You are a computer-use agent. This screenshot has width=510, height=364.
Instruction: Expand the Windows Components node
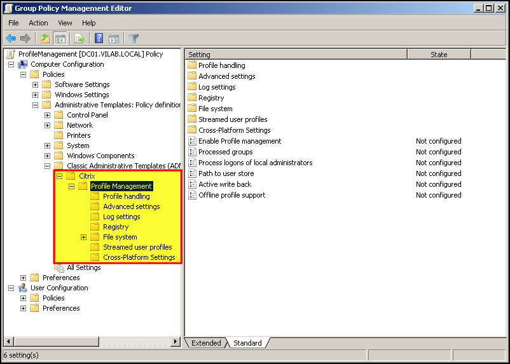click(47, 156)
